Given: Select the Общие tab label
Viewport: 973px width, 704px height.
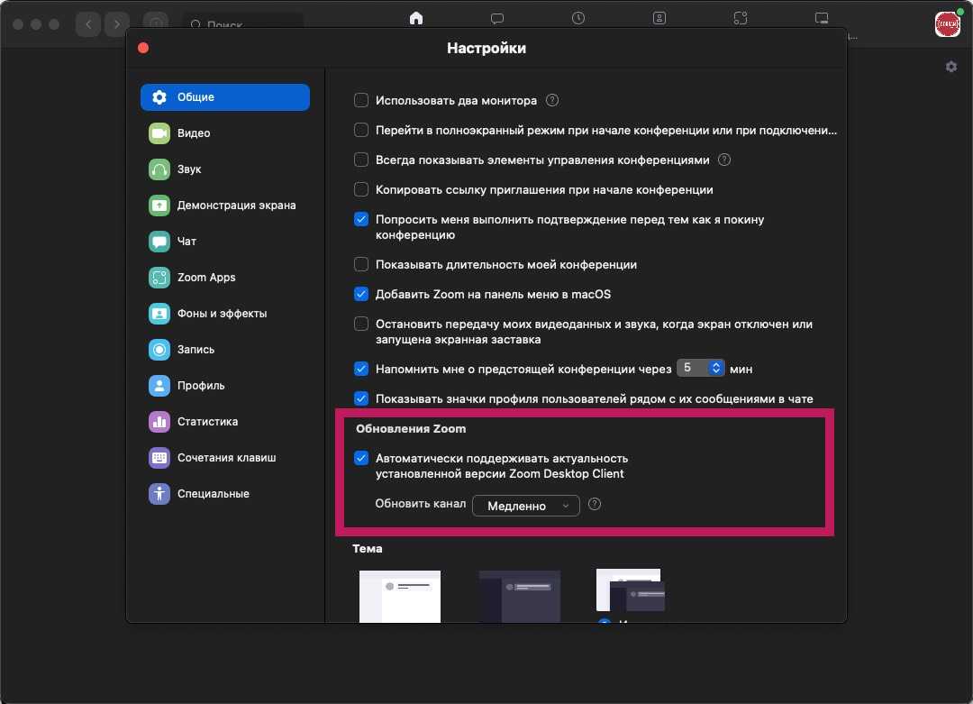Looking at the screenshot, I should pos(196,97).
